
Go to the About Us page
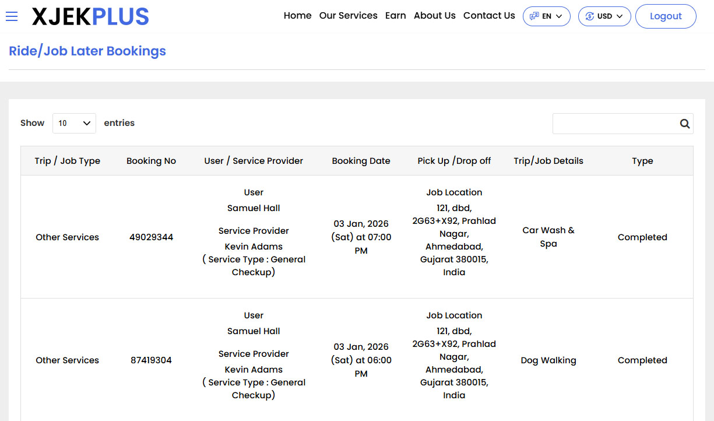[434, 16]
